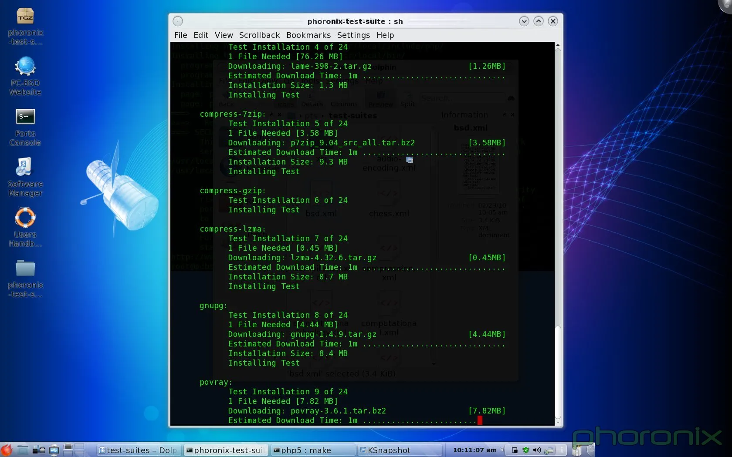Click 'Downloading: p7zip_9.04_src_all.tar.bz2' text
The image size is (732, 457).
pos(322,143)
